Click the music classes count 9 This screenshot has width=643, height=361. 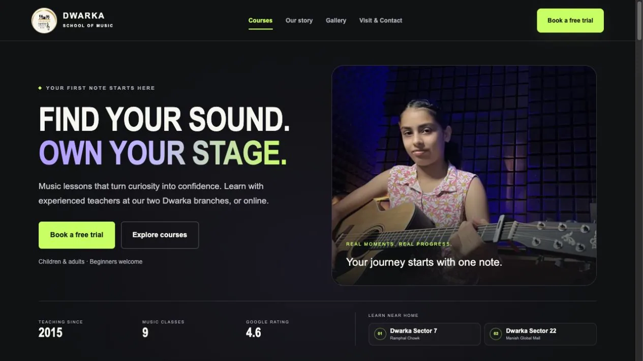[x=145, y=333]
